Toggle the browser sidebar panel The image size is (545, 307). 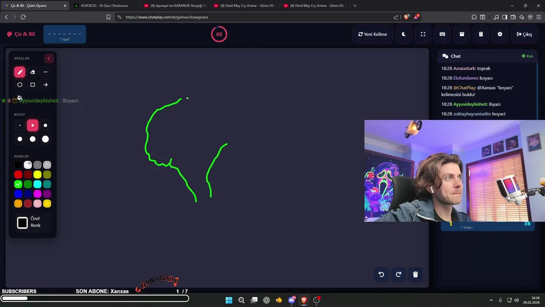tap(505, 17)
